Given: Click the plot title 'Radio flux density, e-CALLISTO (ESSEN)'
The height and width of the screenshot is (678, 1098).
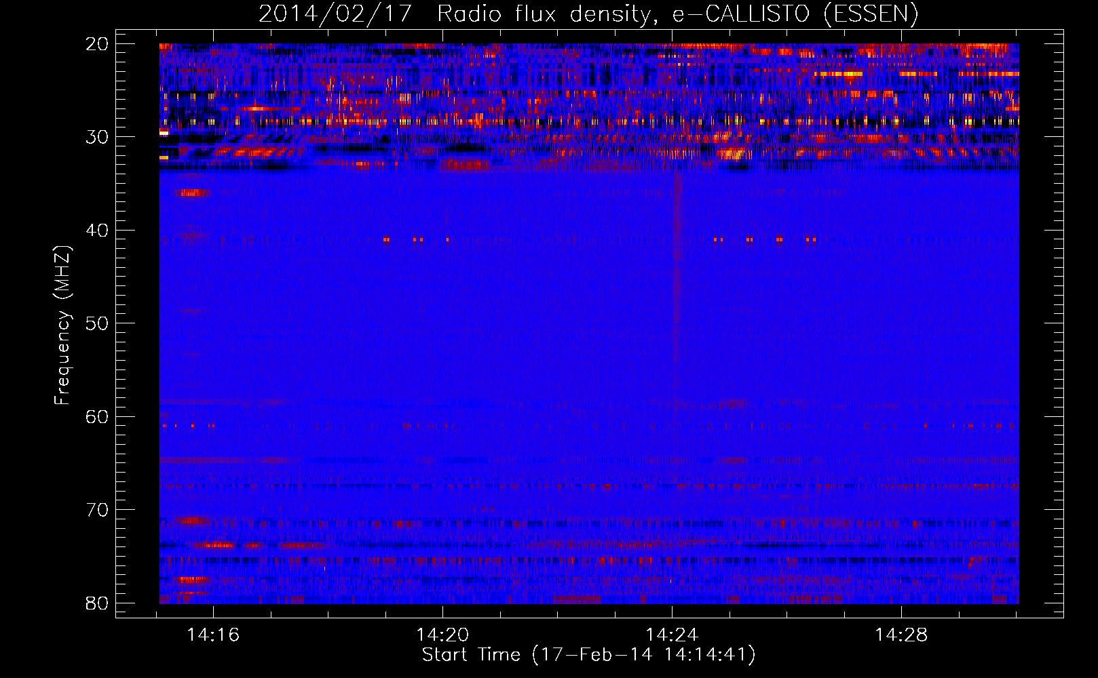Looking at the screenshot, I should tap(677, 14).
